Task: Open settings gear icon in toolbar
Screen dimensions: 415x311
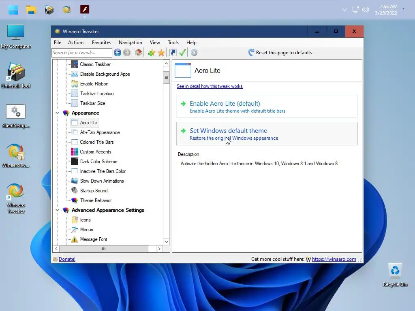Action: [194, 53]
